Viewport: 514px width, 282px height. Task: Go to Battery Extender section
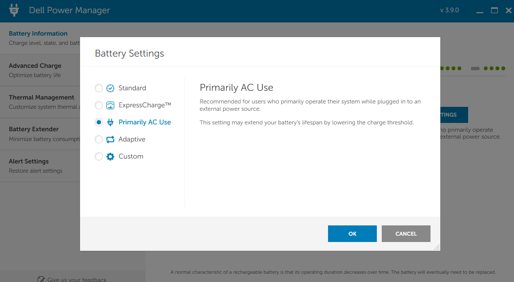tap(40, 134)
